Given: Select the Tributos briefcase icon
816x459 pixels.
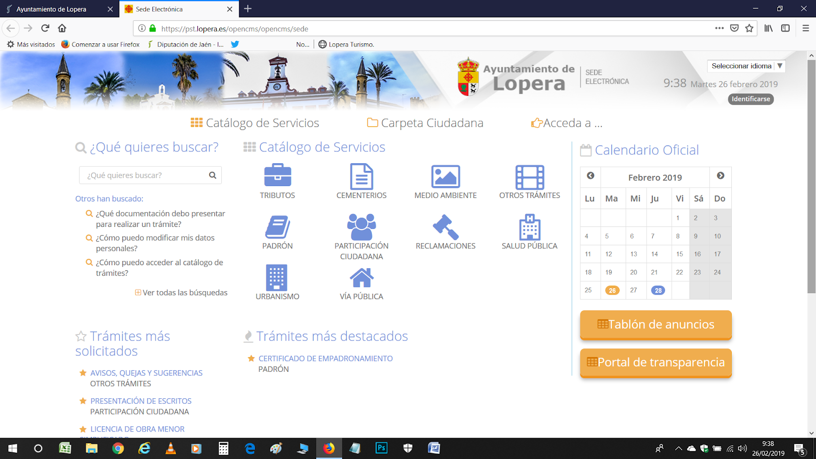Looking at the screenshot, I should pyautogui.click(x=277, y=176).
